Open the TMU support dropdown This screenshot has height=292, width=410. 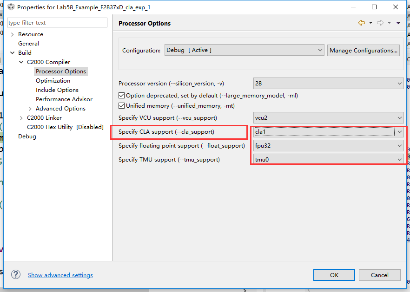click(x=328, y=160)
